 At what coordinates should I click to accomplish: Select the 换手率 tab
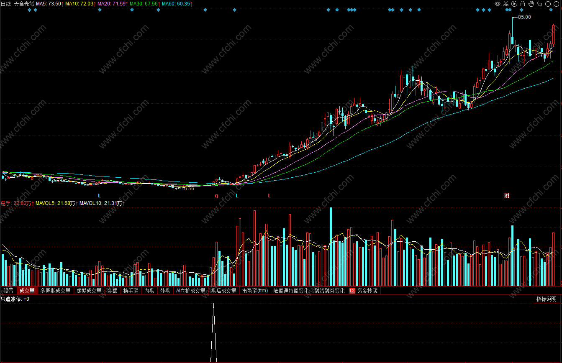click(x=131, y=291)
